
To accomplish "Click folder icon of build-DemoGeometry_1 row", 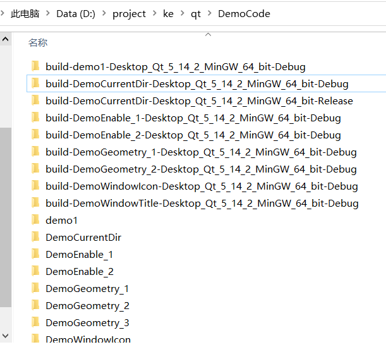I will coord(35,152).
